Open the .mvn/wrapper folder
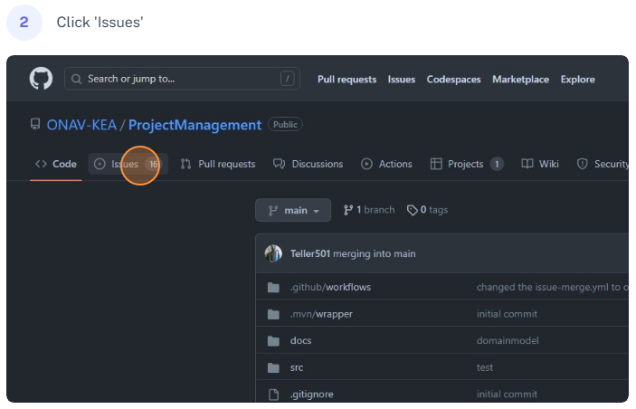This screenshot has height=409, width=636. coord(321,314)
